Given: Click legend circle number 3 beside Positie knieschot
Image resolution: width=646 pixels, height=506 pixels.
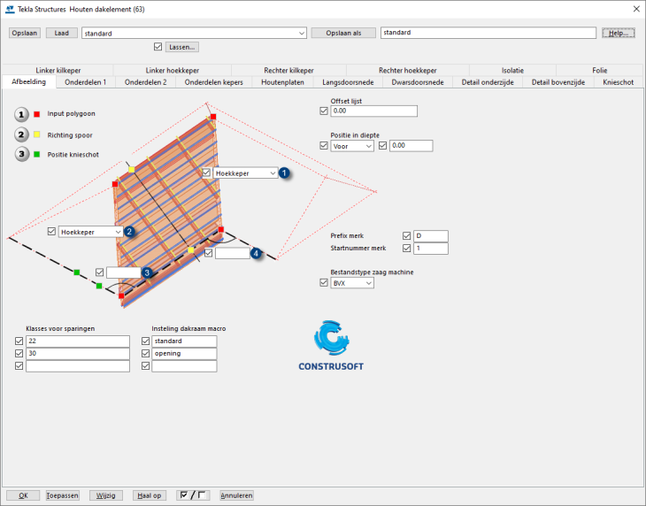Looking at the screenshot, I should coord(21,155).
